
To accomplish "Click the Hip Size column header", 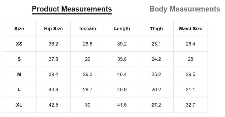I will pyautogui.click(x=53, y=29).
